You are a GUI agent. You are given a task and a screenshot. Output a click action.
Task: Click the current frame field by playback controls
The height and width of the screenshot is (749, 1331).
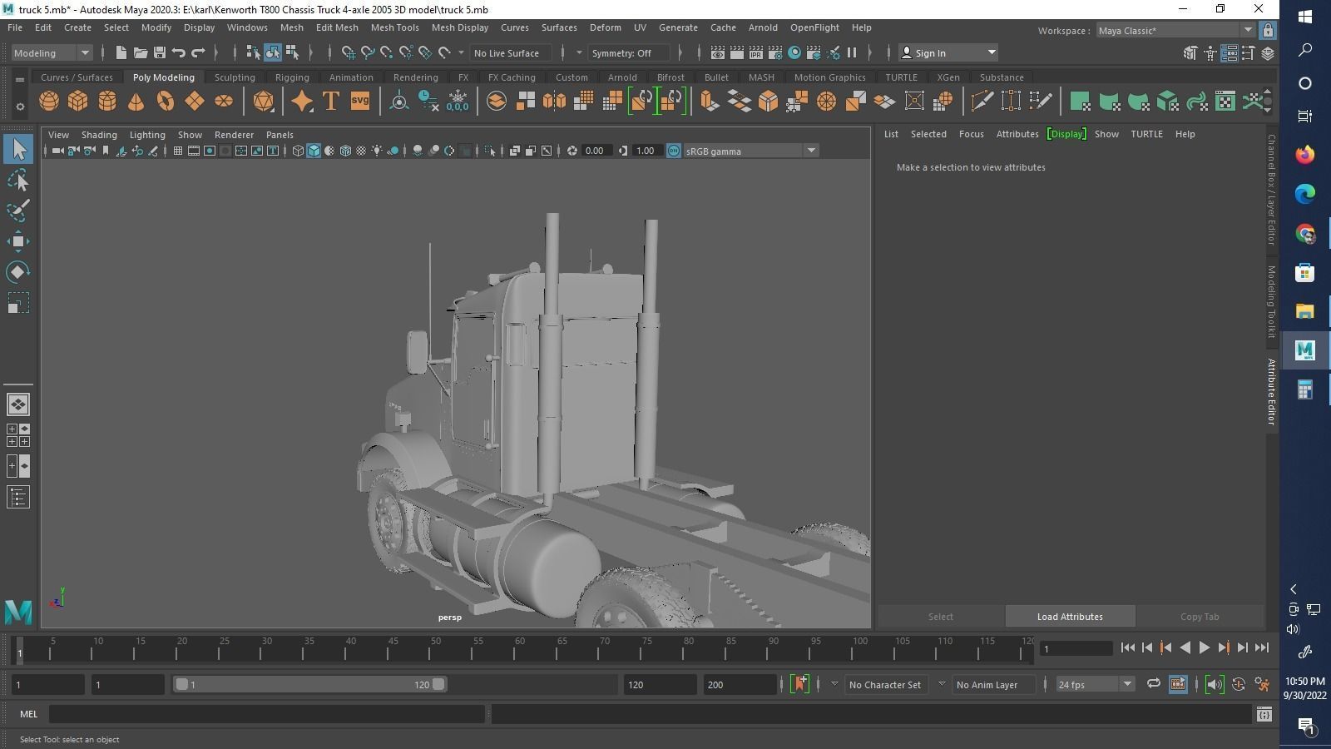pos(1076,648)
